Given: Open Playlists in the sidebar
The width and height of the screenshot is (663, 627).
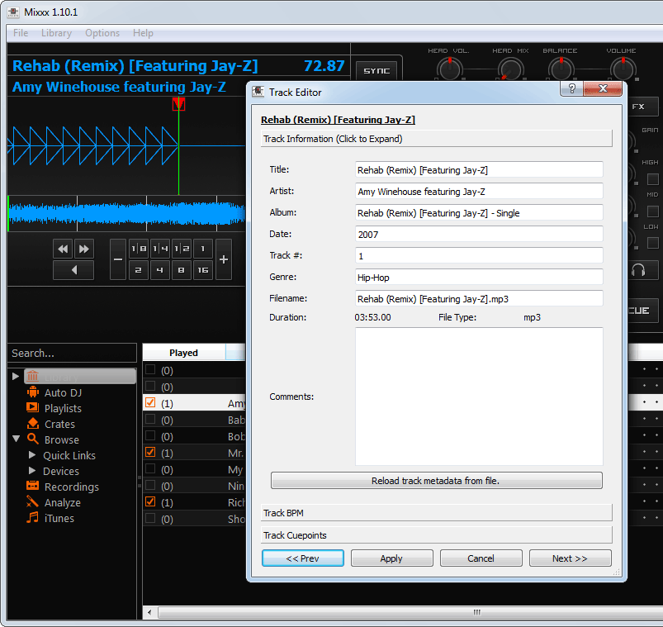Looking at the screenshot, I should coord(63,409).
